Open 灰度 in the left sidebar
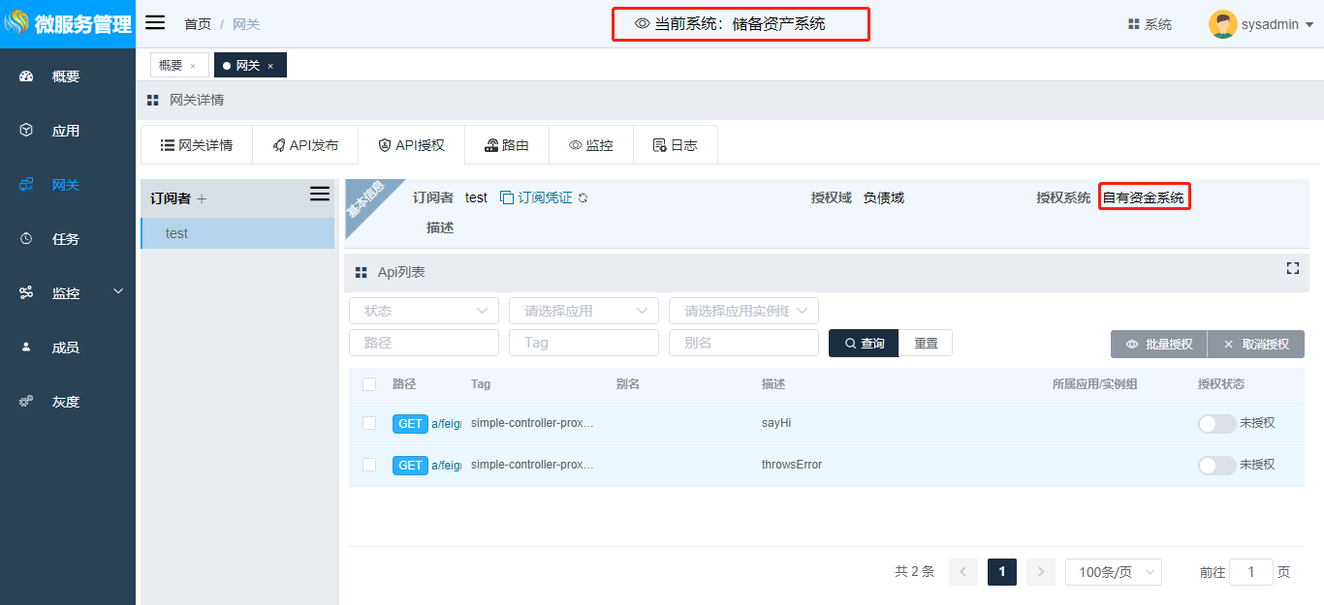This screenshot has width=1324, height=605. [65, 402]
